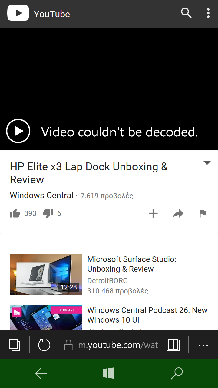Focus the m.youtube.com address bar

click(112, 345)
